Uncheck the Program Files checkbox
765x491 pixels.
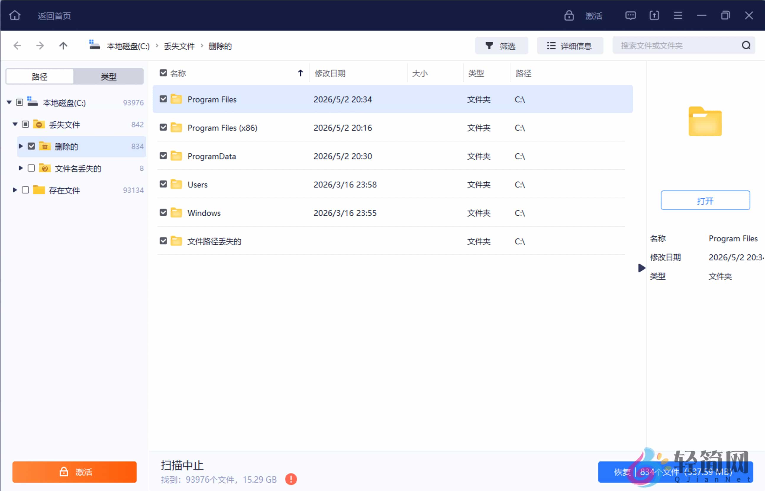tap(163, 99)
